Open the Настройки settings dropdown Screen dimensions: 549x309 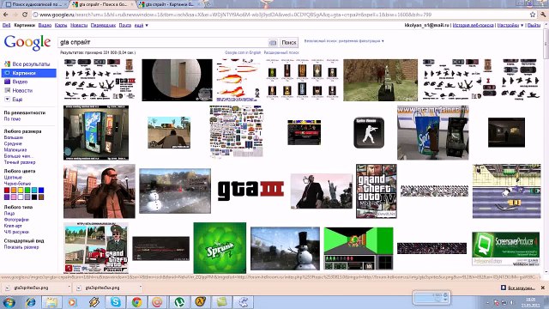click(x=510, y=25)
